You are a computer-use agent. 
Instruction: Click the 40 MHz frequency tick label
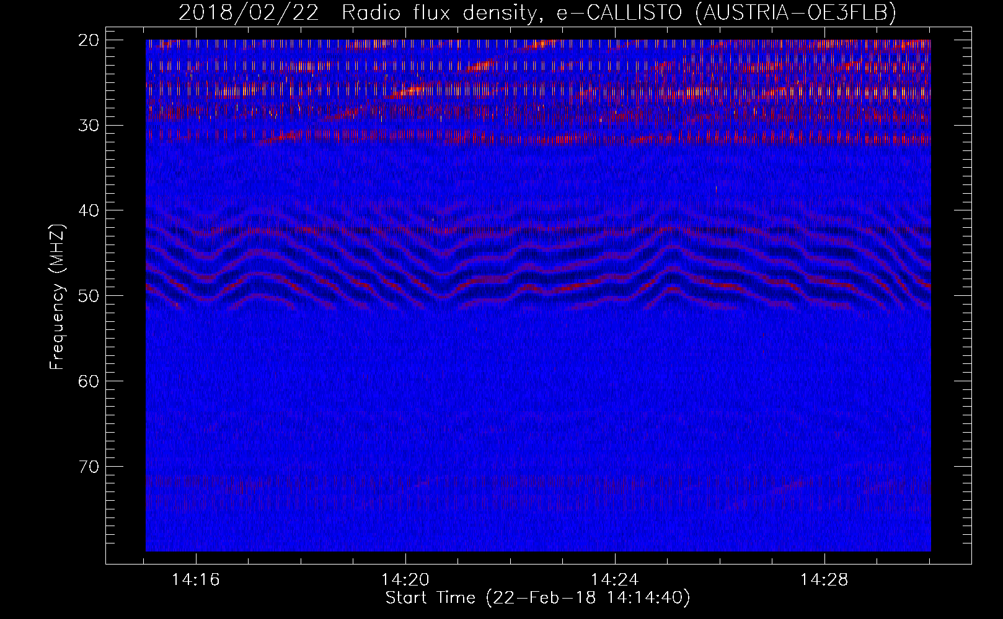(x=89, y=210)
